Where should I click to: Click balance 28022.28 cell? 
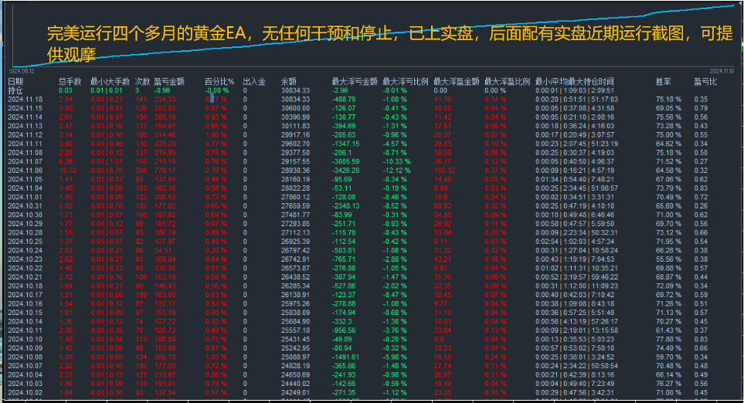pos(296,188)
